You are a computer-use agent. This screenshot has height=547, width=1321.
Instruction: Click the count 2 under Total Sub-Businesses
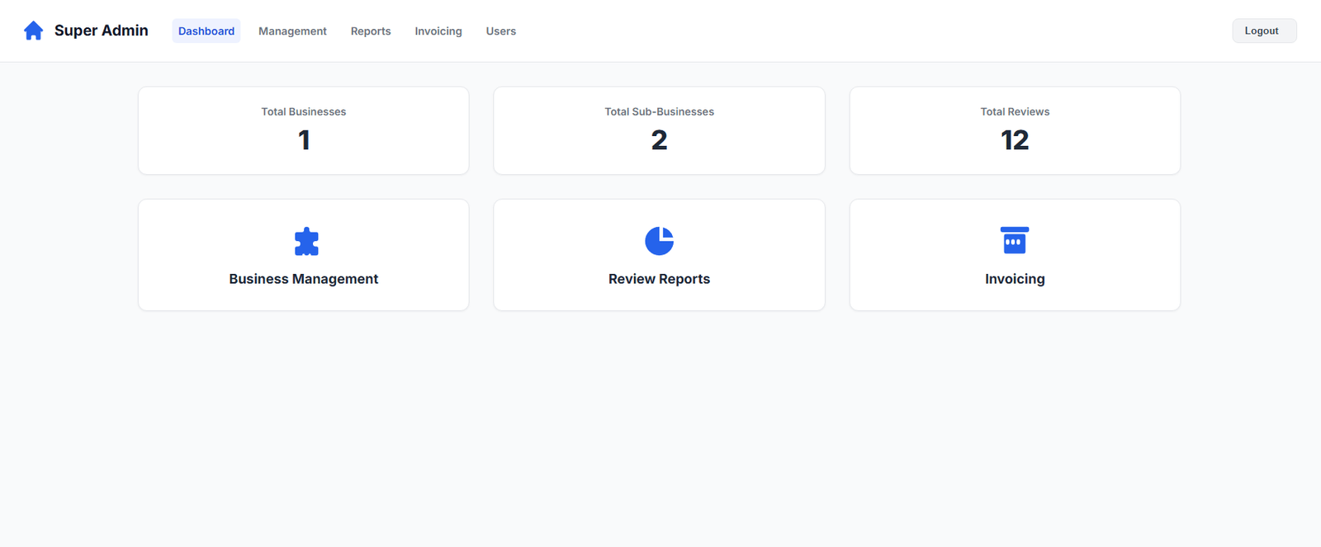tap(659, 140)
